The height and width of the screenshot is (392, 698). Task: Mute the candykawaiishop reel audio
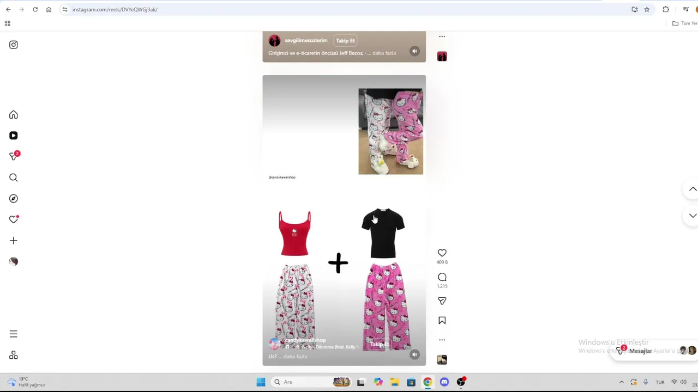[x=414, y=354]
